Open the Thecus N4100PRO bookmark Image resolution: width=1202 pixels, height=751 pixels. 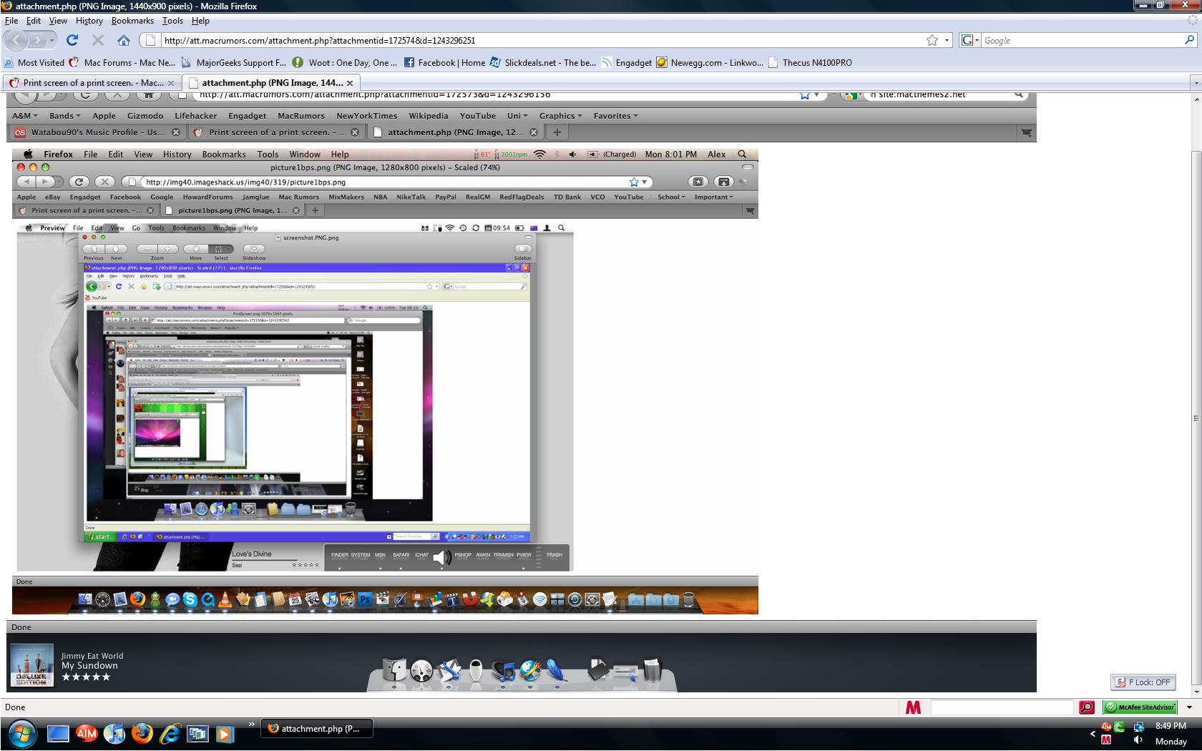(810, 63)
